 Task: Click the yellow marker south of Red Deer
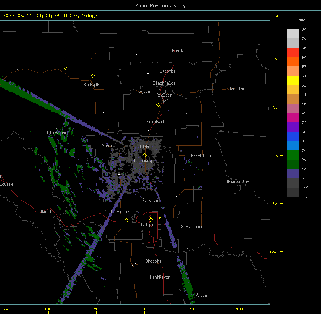pyautogui.click(x=158, y=105)
